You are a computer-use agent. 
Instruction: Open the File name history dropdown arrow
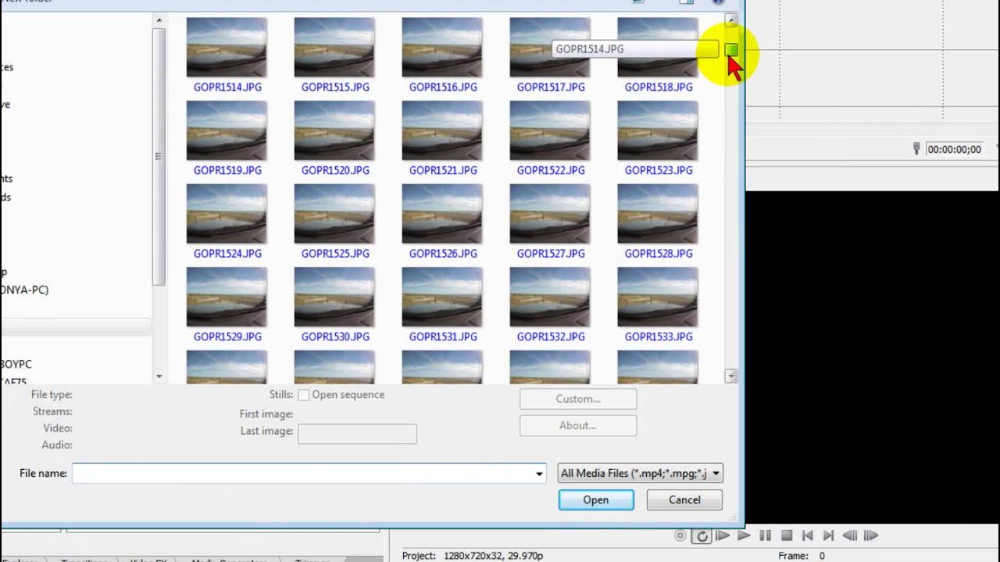[539, 473]
